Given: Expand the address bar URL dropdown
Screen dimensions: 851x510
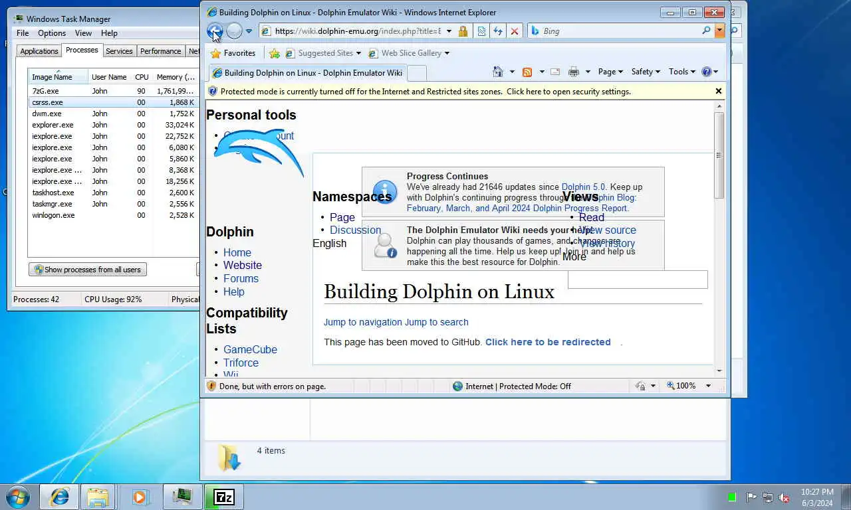Looking at the screenshot, I should (x=449, y=31).
